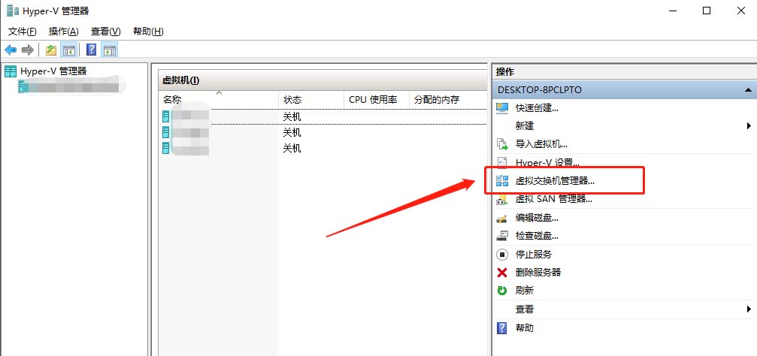Click 检查磁盘... action
Image resolution: width=757 pixels, height=356 pixels.
pyautogui.click(x=537, y=236)
